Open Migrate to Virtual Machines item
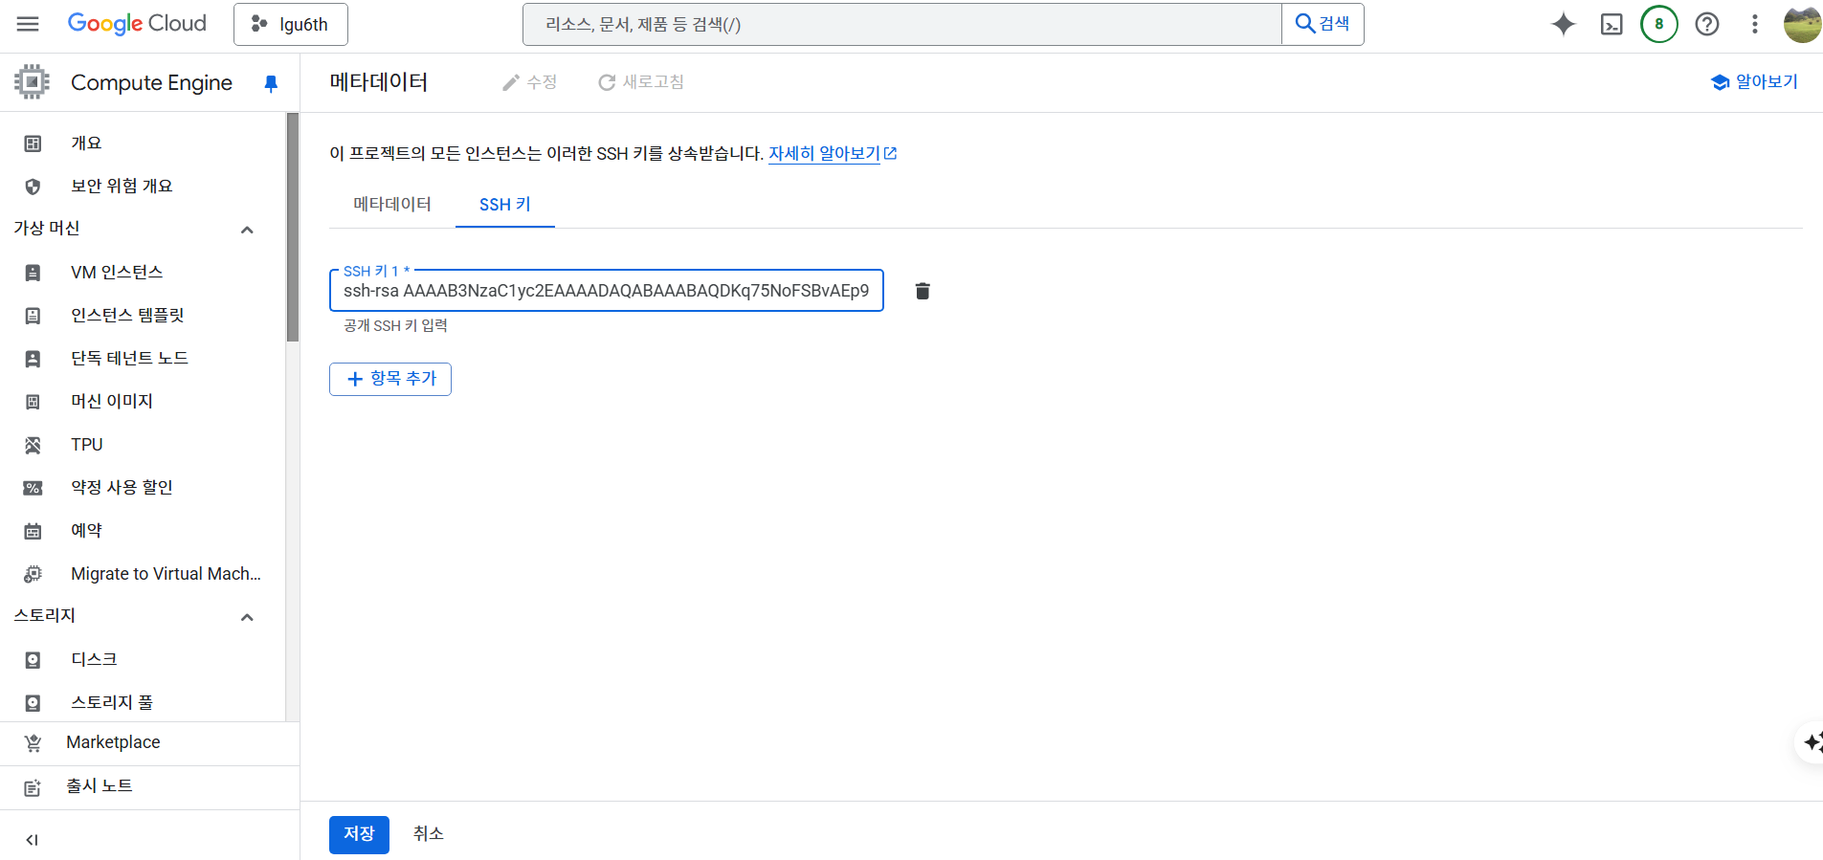The image size is (1823, 860). coord(144,574)
